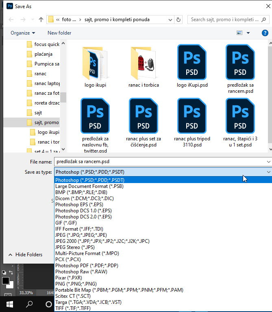Select the sajt folder in tree
Screen dimensions: 272x312
coord(35,113)
